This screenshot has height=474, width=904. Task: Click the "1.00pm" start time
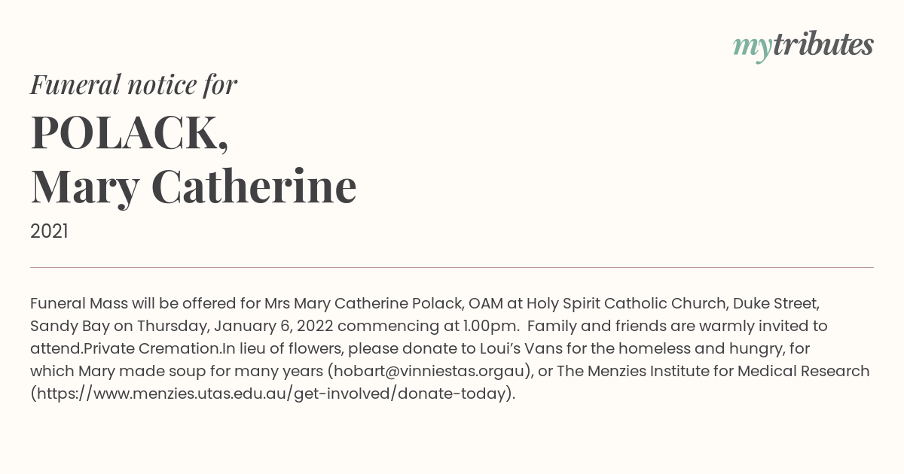coord(490,326)
